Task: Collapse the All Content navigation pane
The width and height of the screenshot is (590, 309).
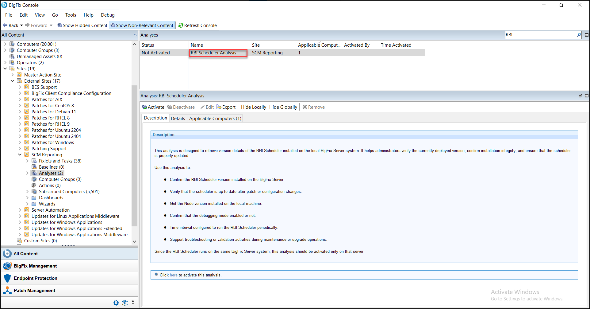Action: click(x=135, y=35)
